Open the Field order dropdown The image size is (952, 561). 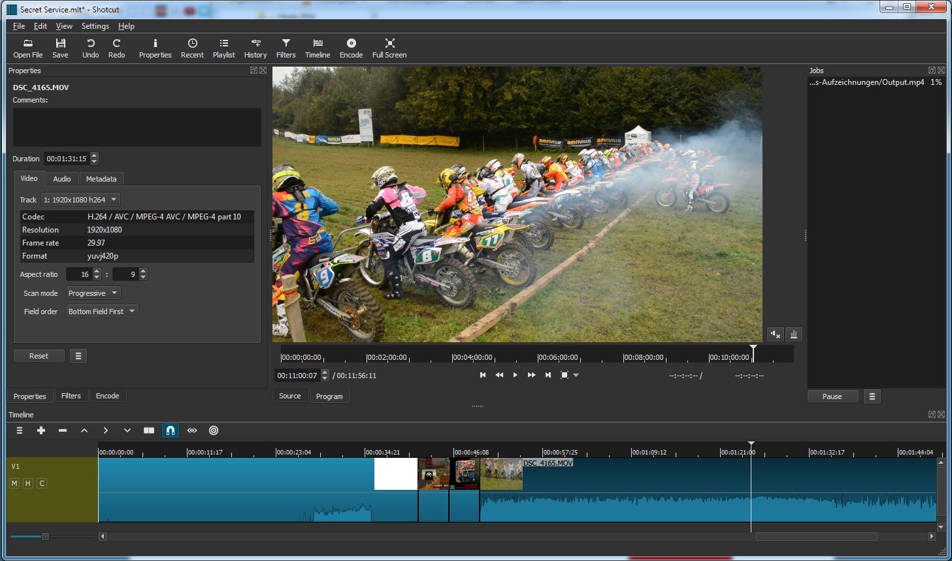pyautogui.click(x=102, y=311)
